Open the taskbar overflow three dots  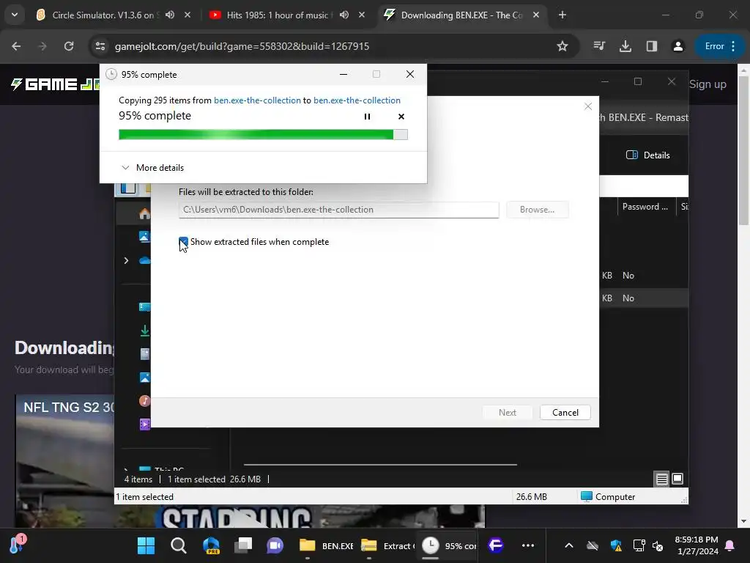(528, 545)
